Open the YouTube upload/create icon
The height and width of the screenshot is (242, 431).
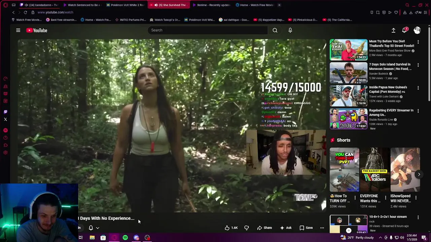click(393, 30)
